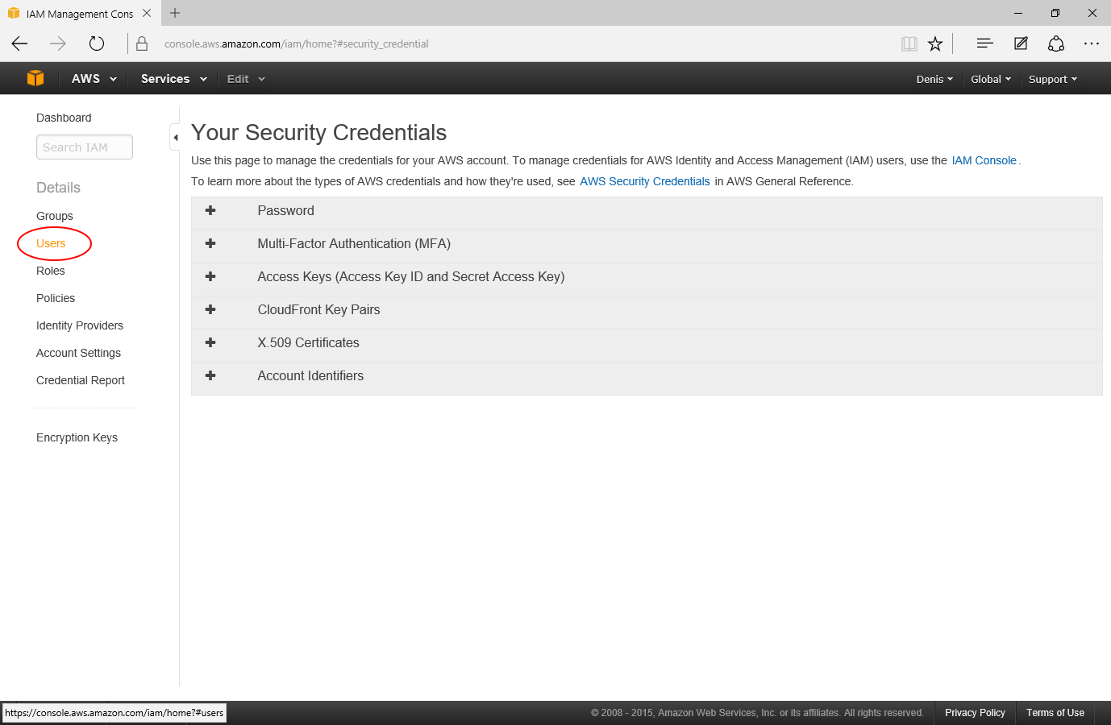The image size is (1111, 725).
Task: Open Credential Report in the sidebar
Action: [x=81, y=380]
